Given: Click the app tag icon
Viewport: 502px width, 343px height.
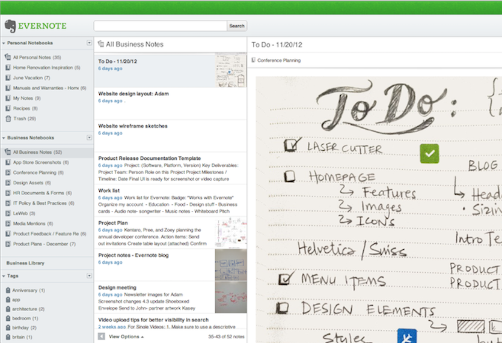Looking at the screenshot, I should tap(8, 300).
